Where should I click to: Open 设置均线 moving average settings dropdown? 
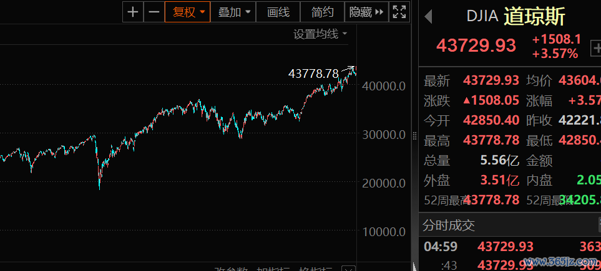tap(320, 34)
